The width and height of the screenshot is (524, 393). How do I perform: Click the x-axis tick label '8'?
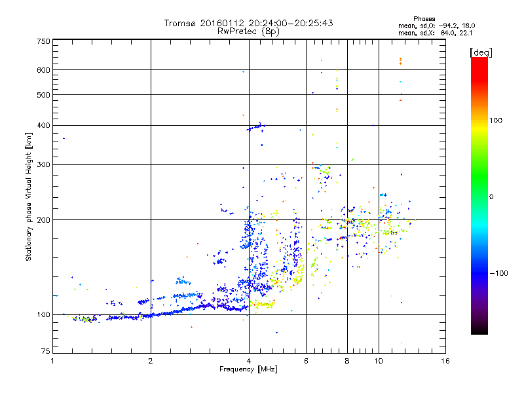pyautogui.click(x=347, y=361)
